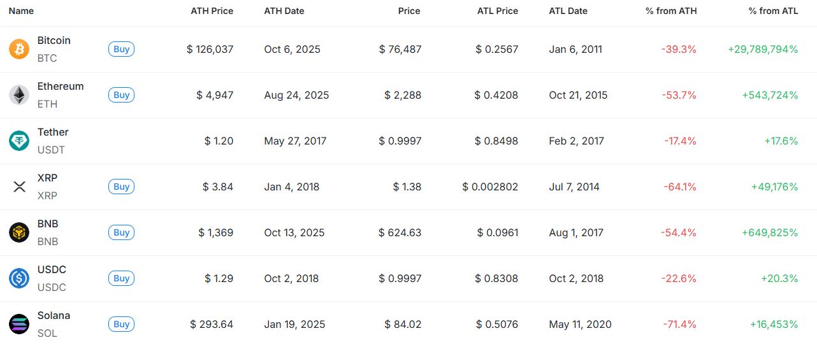Click the Name column header
The height and width of the screenshot is (347, 817).
[21, 11]
